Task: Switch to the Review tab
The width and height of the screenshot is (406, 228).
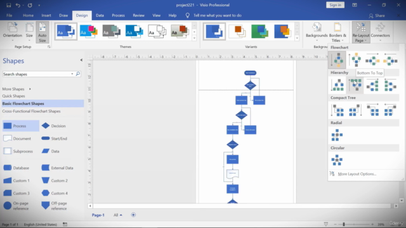Action: [138, 15]
